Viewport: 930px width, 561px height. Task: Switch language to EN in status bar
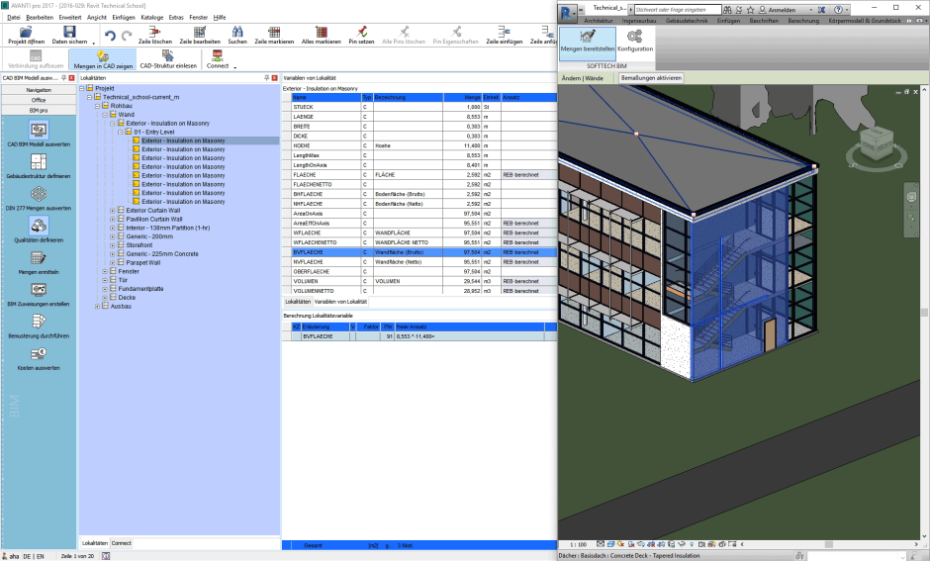pyautogui.click(x=40, y=556)
